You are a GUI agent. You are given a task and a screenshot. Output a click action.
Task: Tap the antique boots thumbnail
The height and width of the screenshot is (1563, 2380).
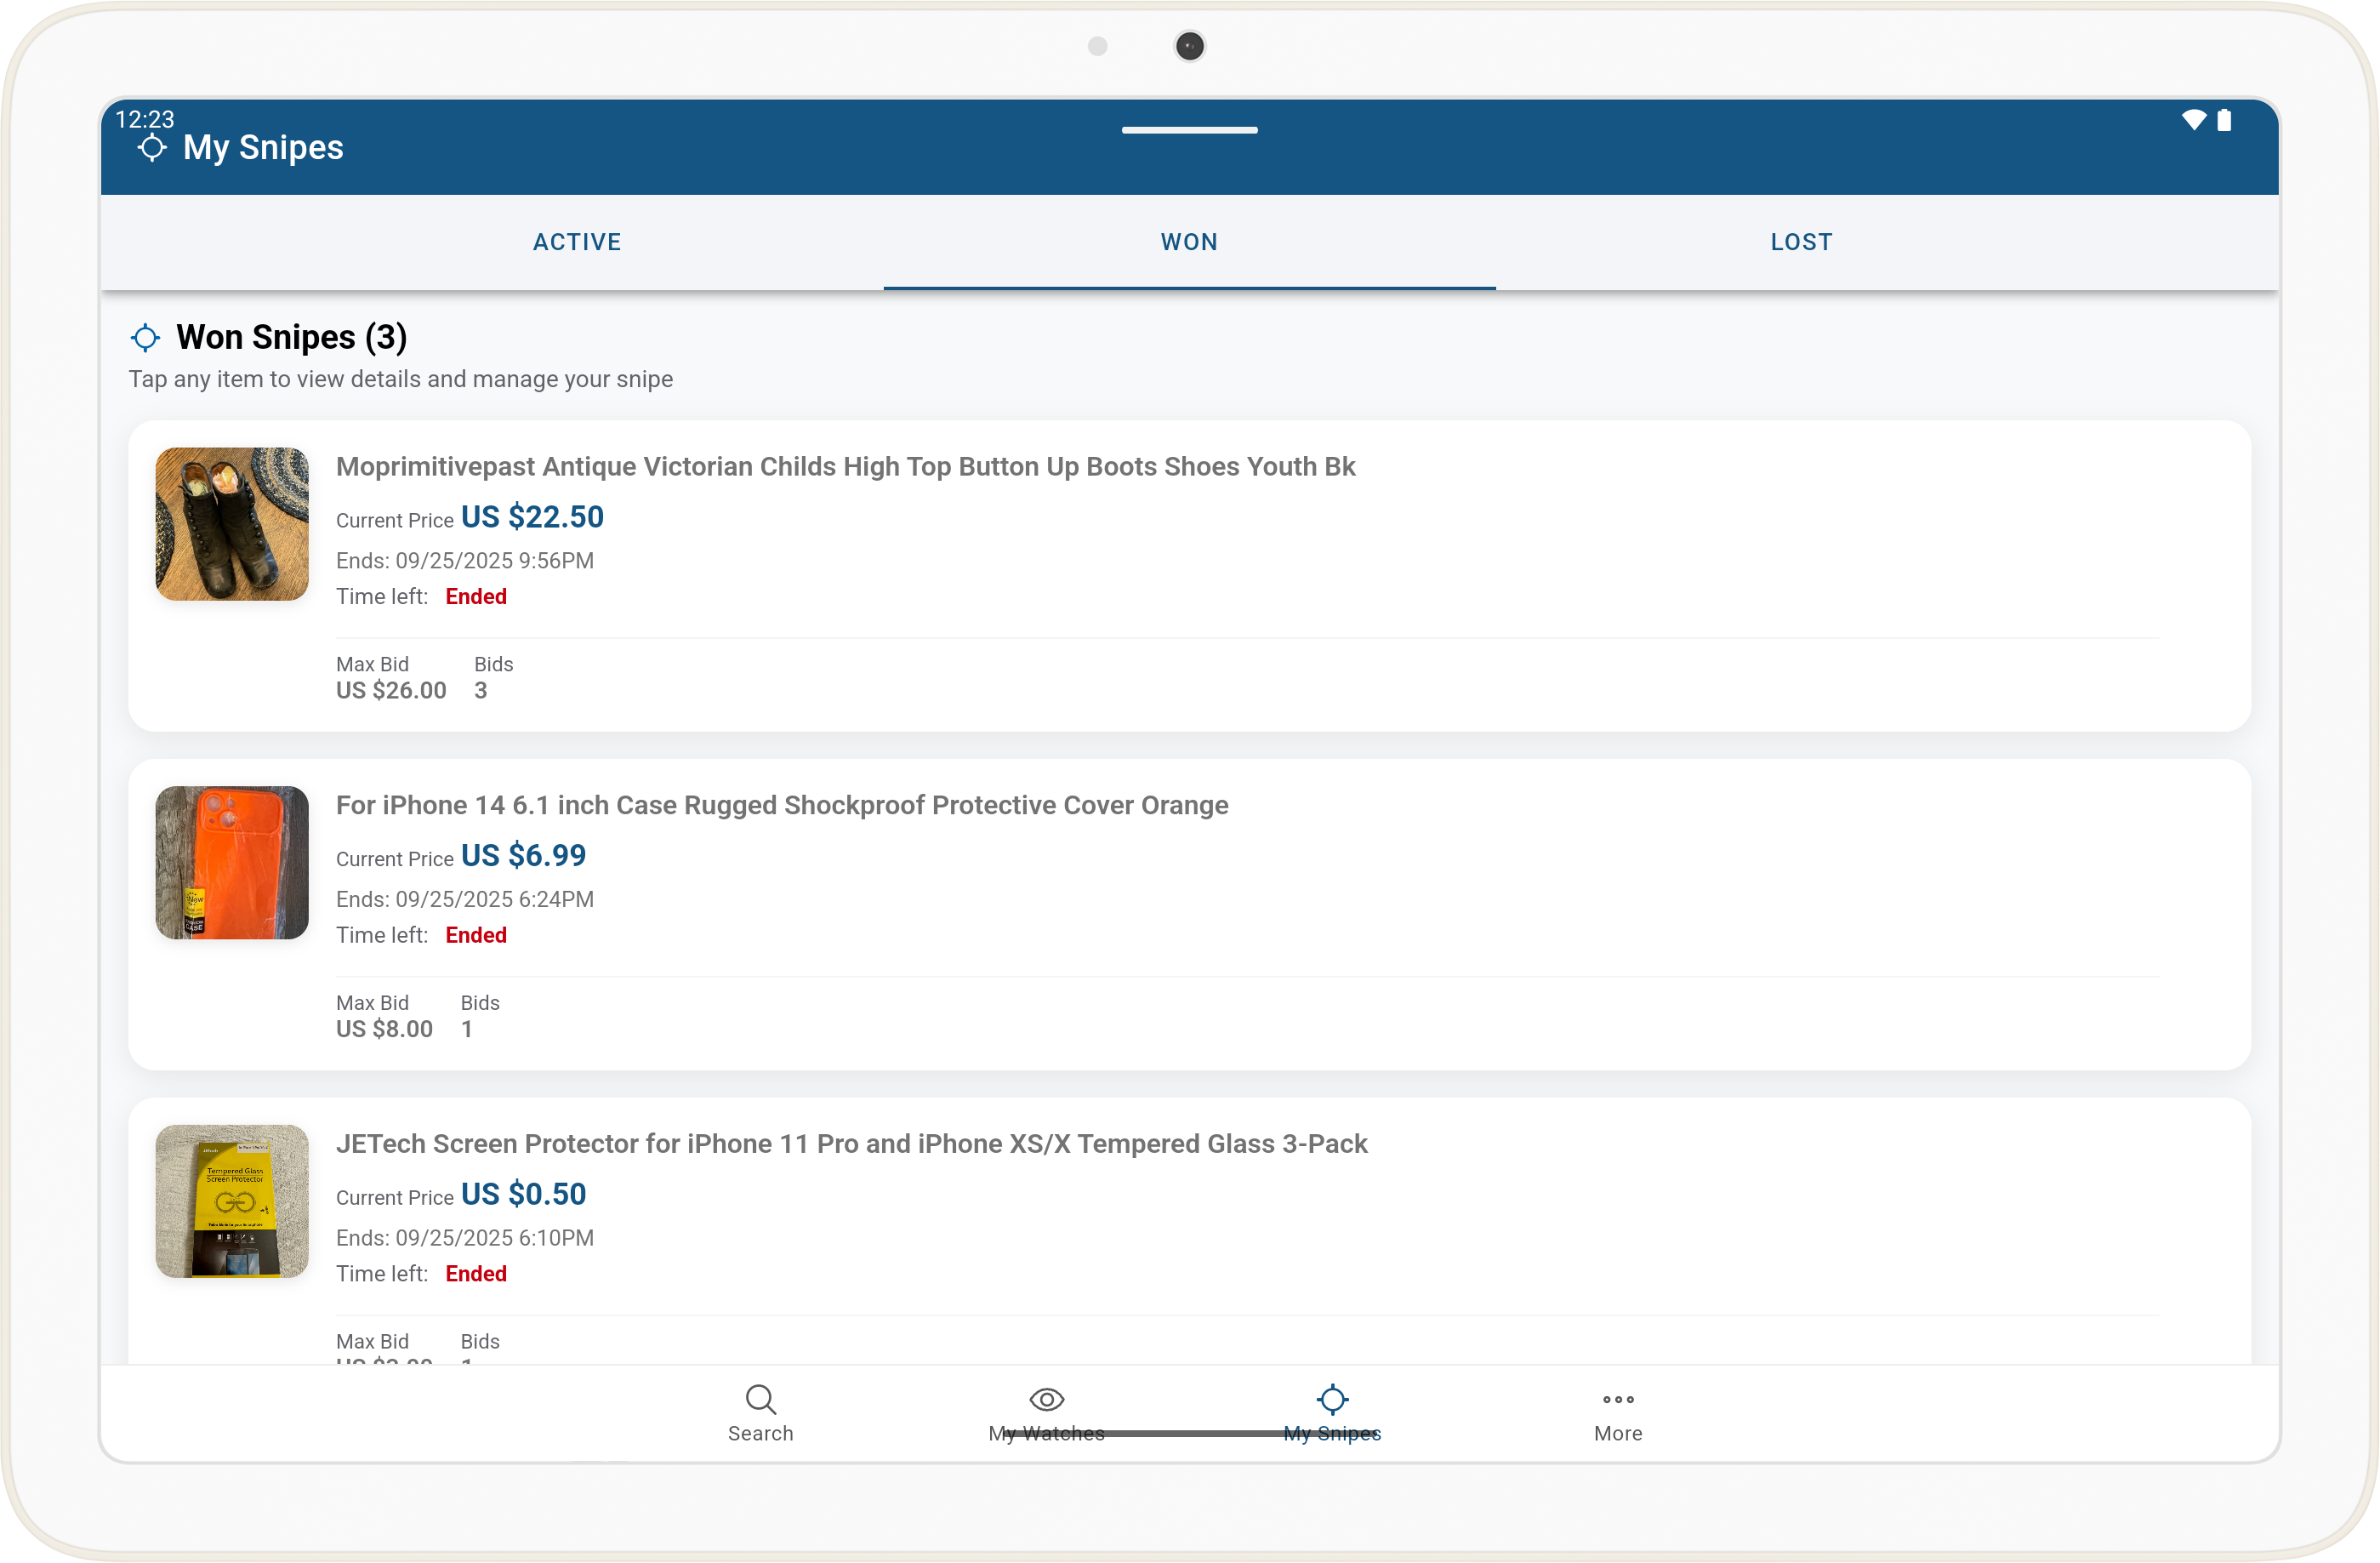pos(232,524)
